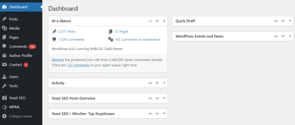Click the Users person icon in sidebar
Screen dimensions: 295x125
click(x=4, y=77)
